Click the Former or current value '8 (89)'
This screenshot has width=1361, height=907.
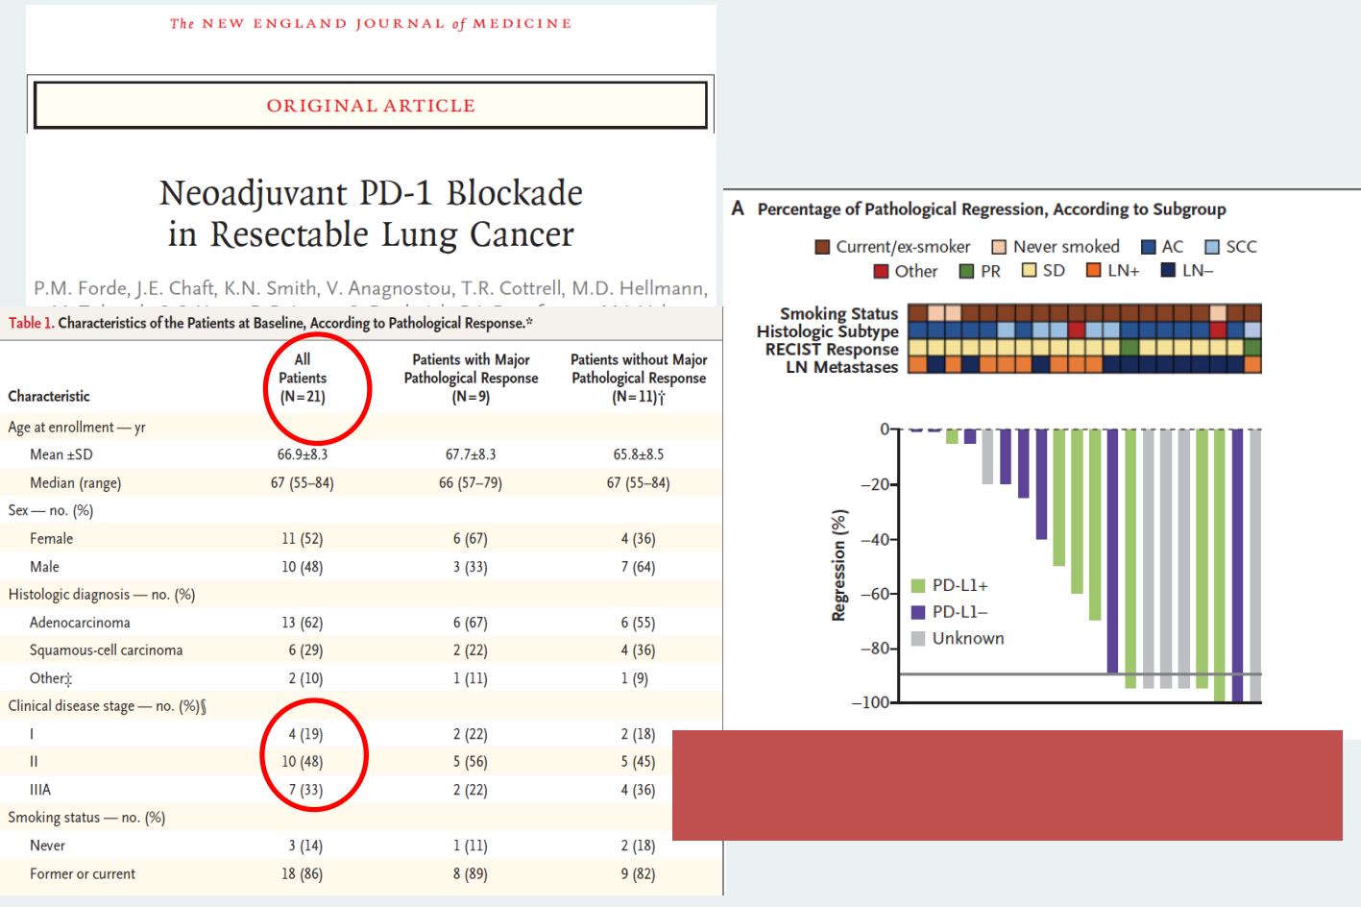pos(471,874)
